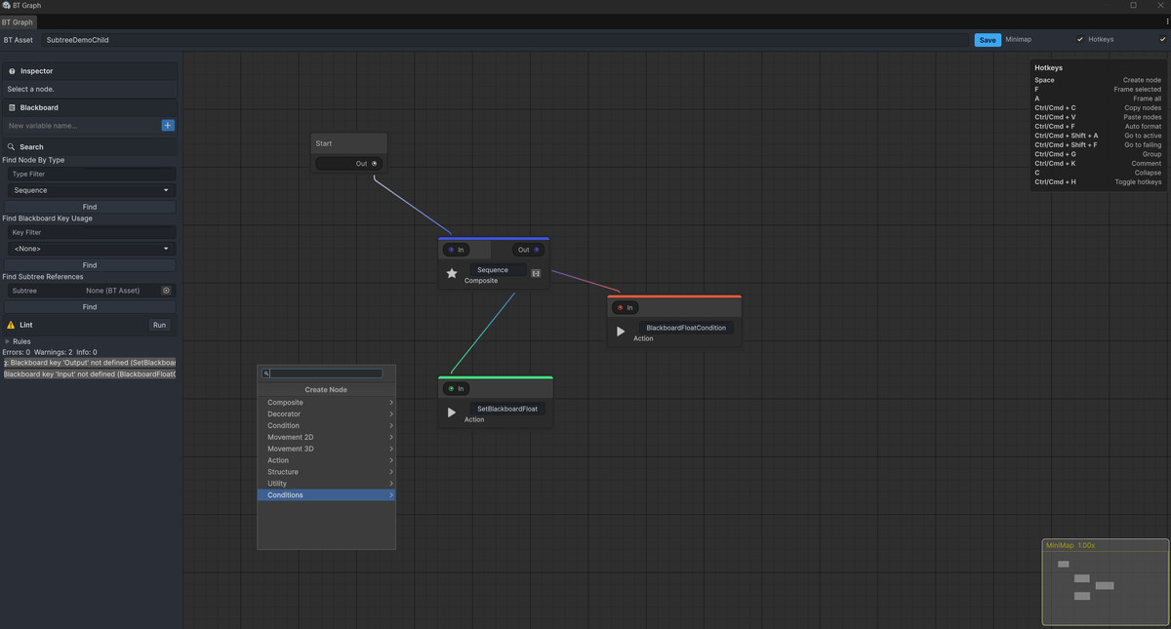Maximize the BT Graph window

[x=1133, y=6]
